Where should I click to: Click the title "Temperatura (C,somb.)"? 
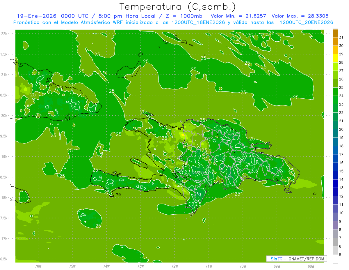(x=178, y=7)
